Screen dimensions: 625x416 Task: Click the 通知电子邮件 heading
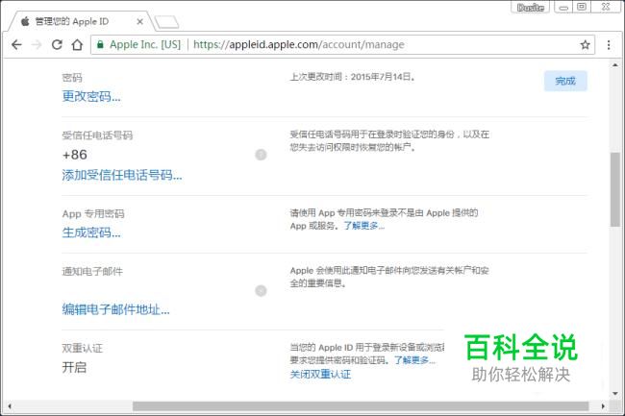tap(92, 272)
